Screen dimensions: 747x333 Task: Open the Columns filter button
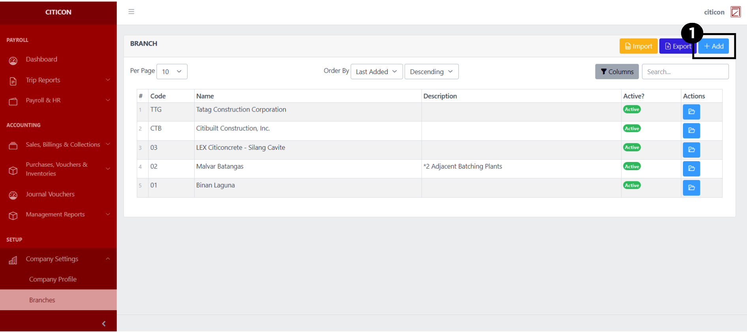[x=617, y=72]
